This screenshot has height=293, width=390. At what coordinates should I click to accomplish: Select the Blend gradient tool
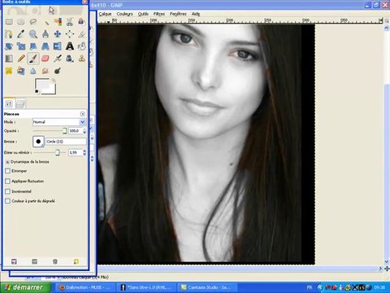click(x=9, y=59)
